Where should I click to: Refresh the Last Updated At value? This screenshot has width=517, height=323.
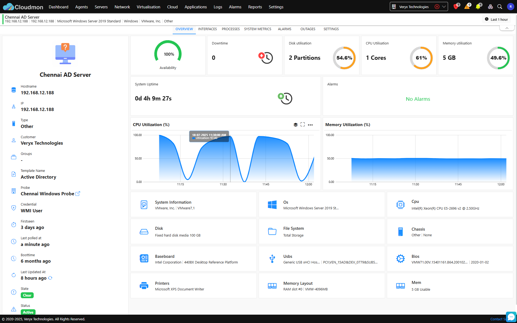pos(50,278)
